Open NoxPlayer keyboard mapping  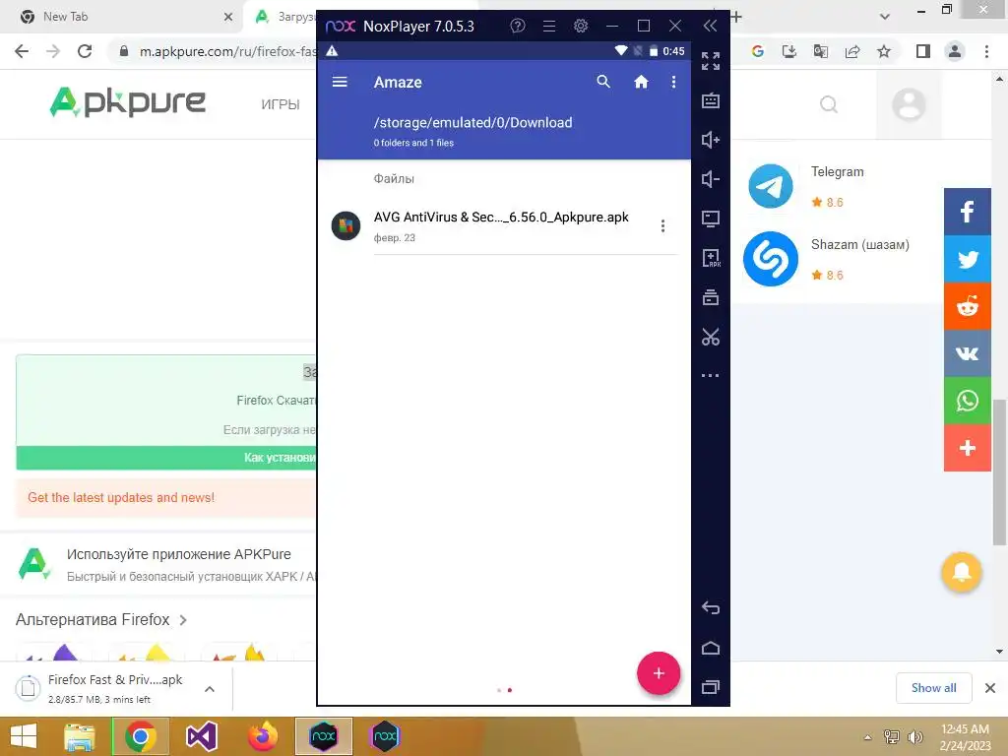click(x=711, y=100)
